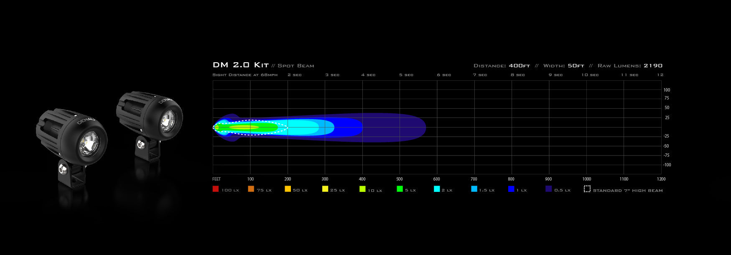Select the yellow 25 lx legend swatch
This screenshot has height=255, width=731.
325,189
